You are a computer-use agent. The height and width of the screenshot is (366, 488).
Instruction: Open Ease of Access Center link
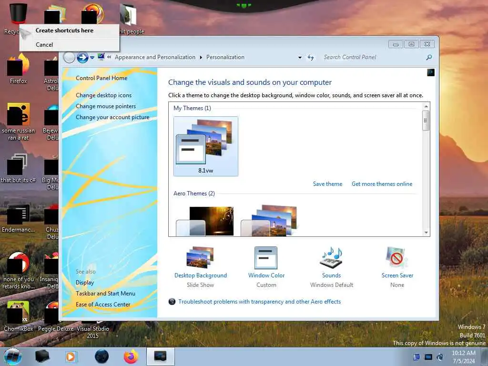[103, 305]
